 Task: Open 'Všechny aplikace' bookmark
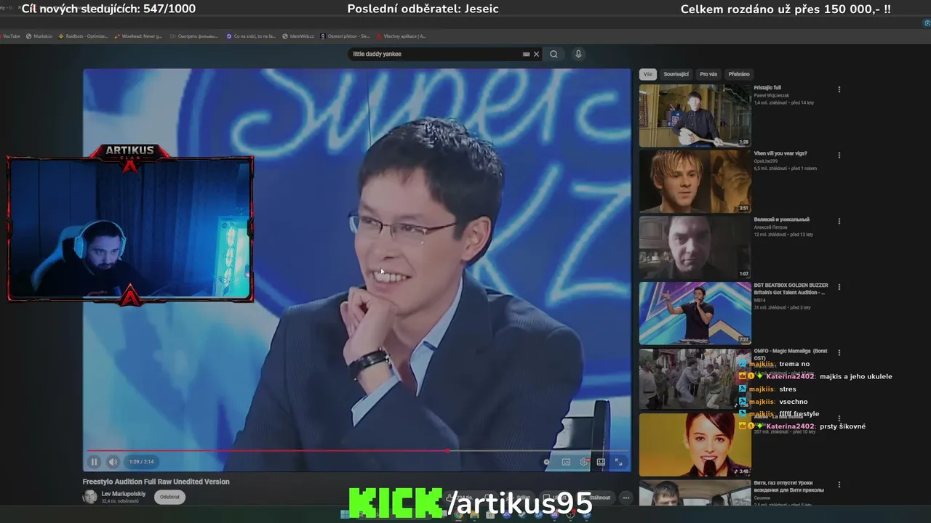pyautogui.click(x=402, y=36)
